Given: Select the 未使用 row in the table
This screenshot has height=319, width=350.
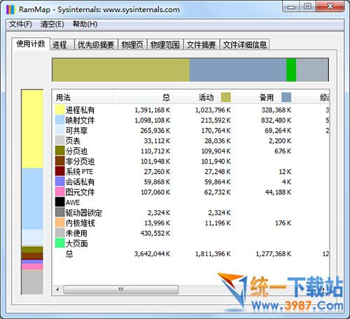Looking at the screenshot, I should point(191,233).
